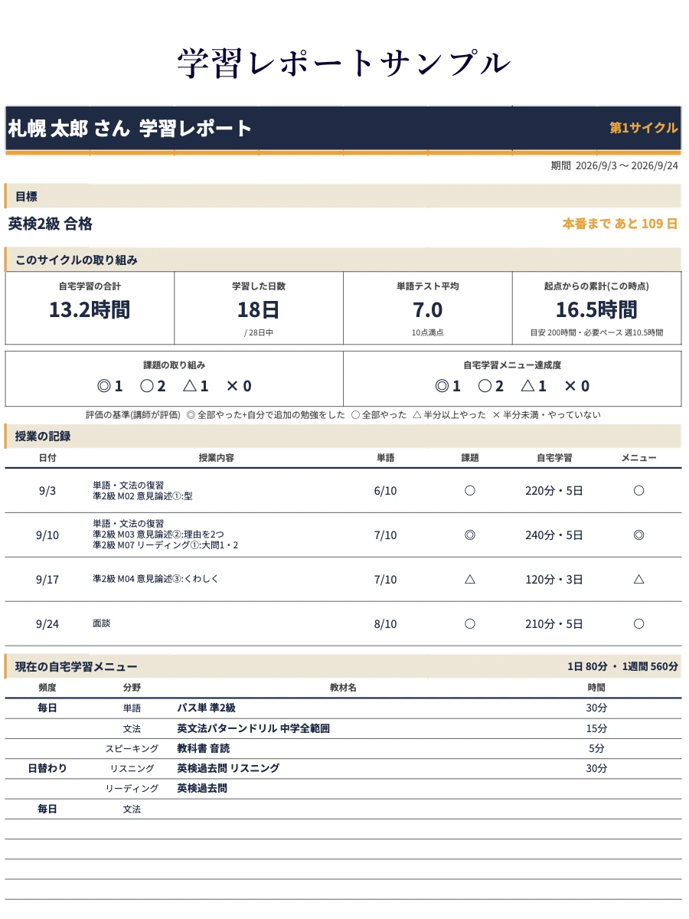Click the 教材名 column header
Screen dimensions: 689x919
pyautogui.click(x=343, y=688)
